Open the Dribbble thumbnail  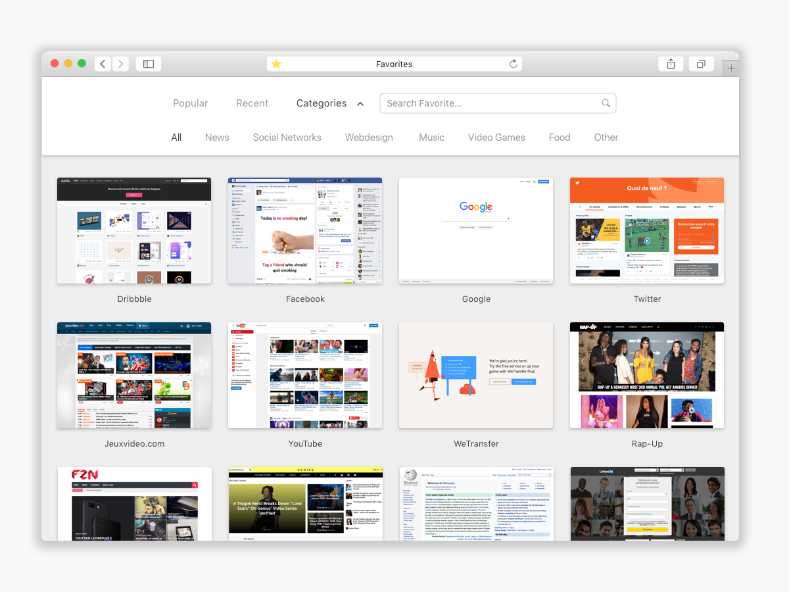point(134,230)
